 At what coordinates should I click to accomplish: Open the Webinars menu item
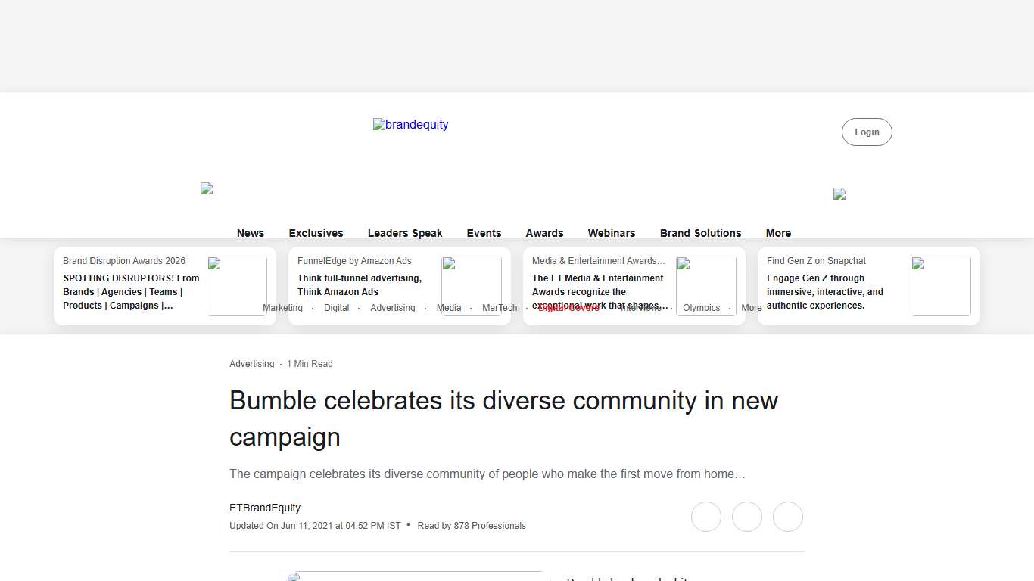pyautogui.click(x=612, y=233)
